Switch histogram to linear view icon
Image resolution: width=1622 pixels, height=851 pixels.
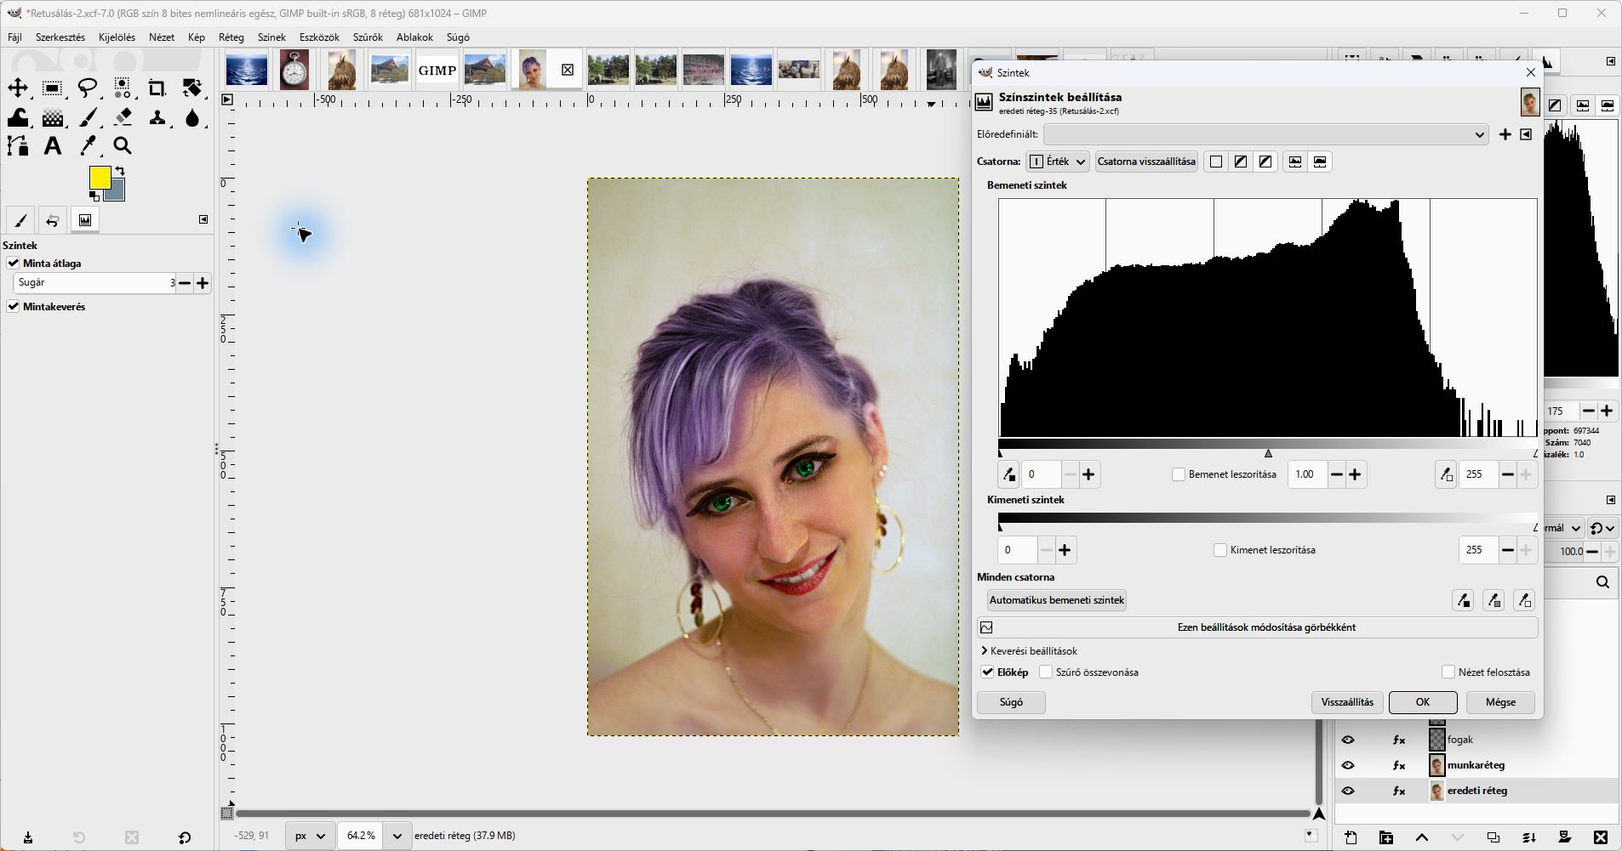click(1295, 162)
